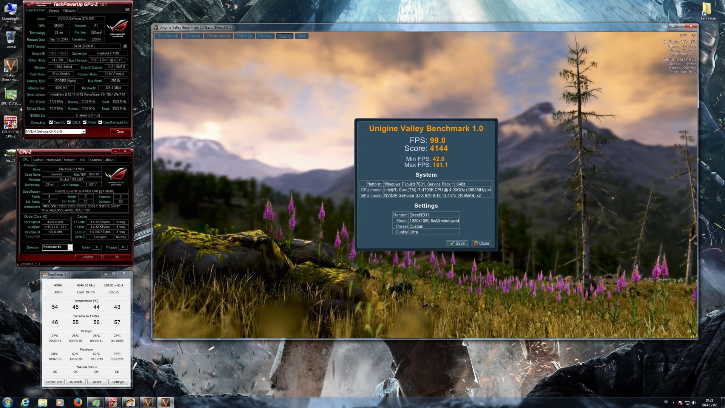Open the About tab in CPU-Z
Screen dimensions: 725x408
coord(110,160)
